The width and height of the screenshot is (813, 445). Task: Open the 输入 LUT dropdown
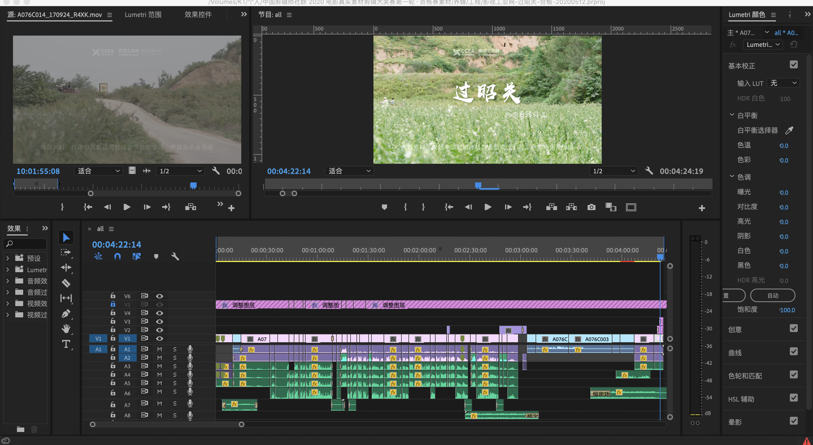[x=783, y=83]
